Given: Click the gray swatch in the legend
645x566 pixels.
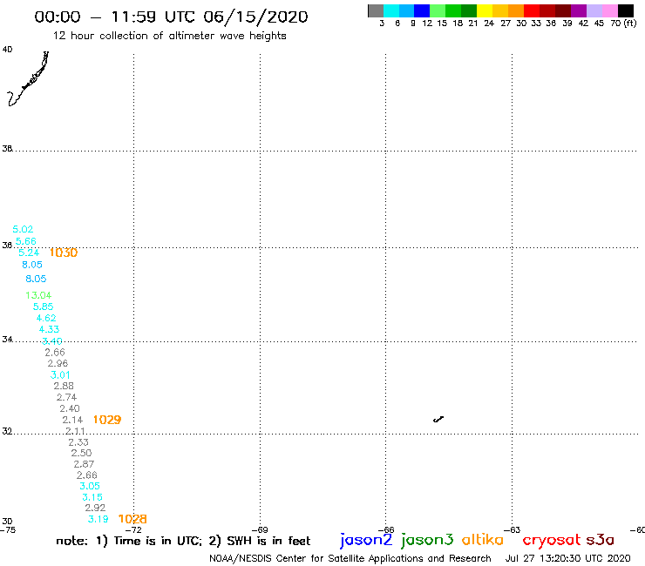Looking at the screenshot, I should (376, 10).
